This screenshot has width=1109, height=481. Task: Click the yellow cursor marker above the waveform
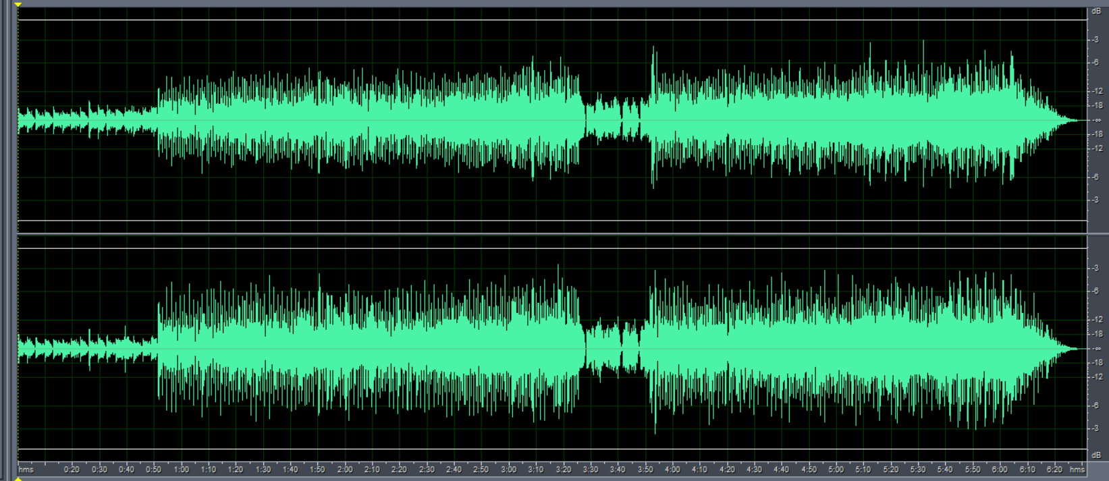(x=18, y=4)
